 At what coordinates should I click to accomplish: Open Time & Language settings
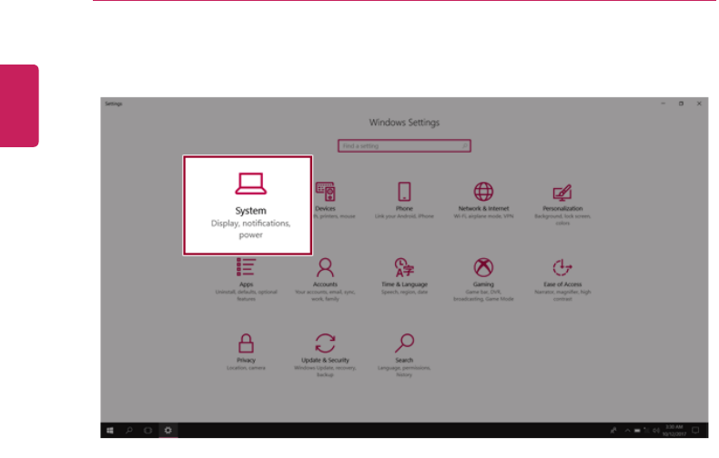[404, 276]
